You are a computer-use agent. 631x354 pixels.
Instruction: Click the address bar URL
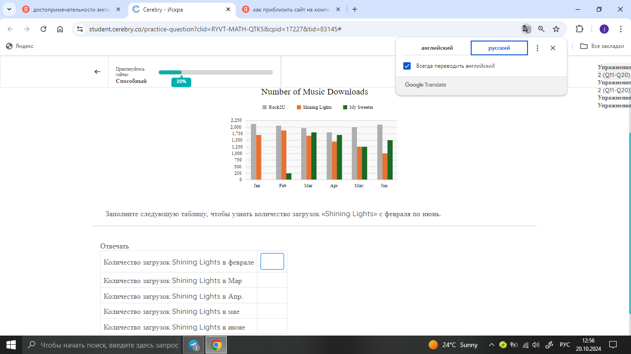pos(215,29)
